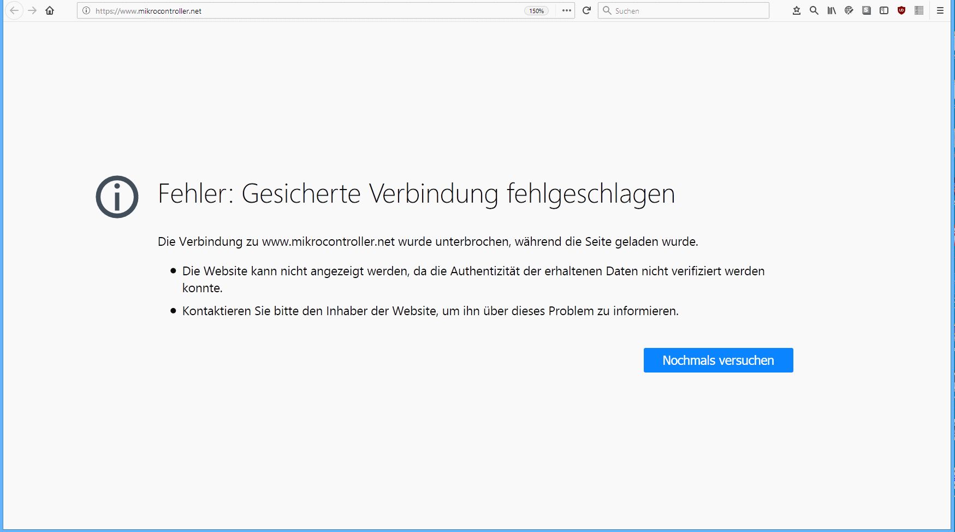Click the magnifier icon inside the Suchen field
This screenshot has height=532, width=955.
[x=607, y=11]
